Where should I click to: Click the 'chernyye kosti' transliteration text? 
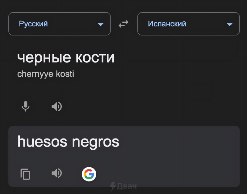coord(45,74)
